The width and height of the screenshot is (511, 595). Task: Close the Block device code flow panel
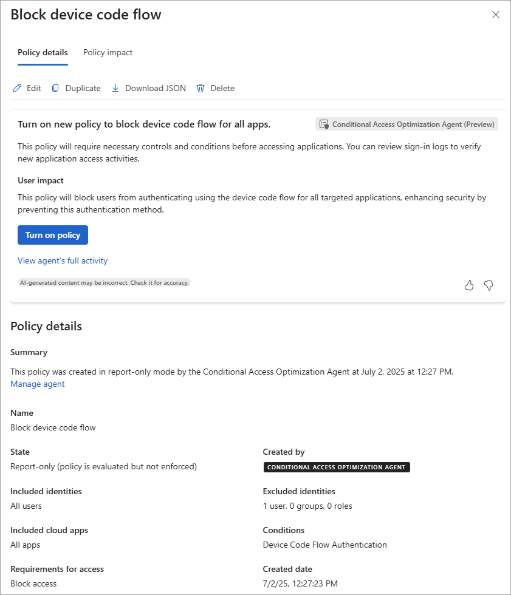click(x=495, y=15)
